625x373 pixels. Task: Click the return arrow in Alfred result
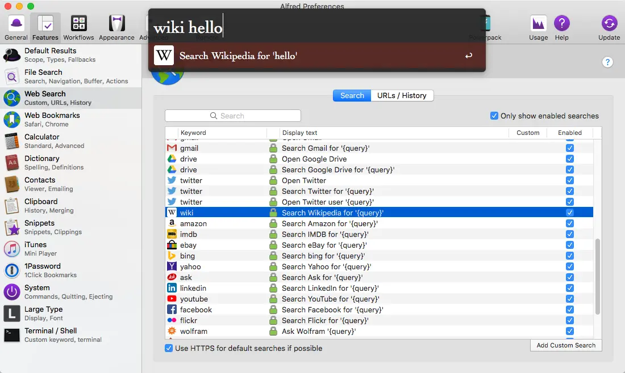(x=469, y=56)
